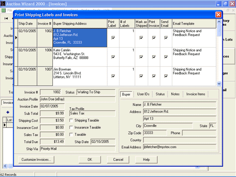Viewport: 236px width, 177px height.
Task: Click invoice number 1006 cell
Action: (x=45, y=57)
